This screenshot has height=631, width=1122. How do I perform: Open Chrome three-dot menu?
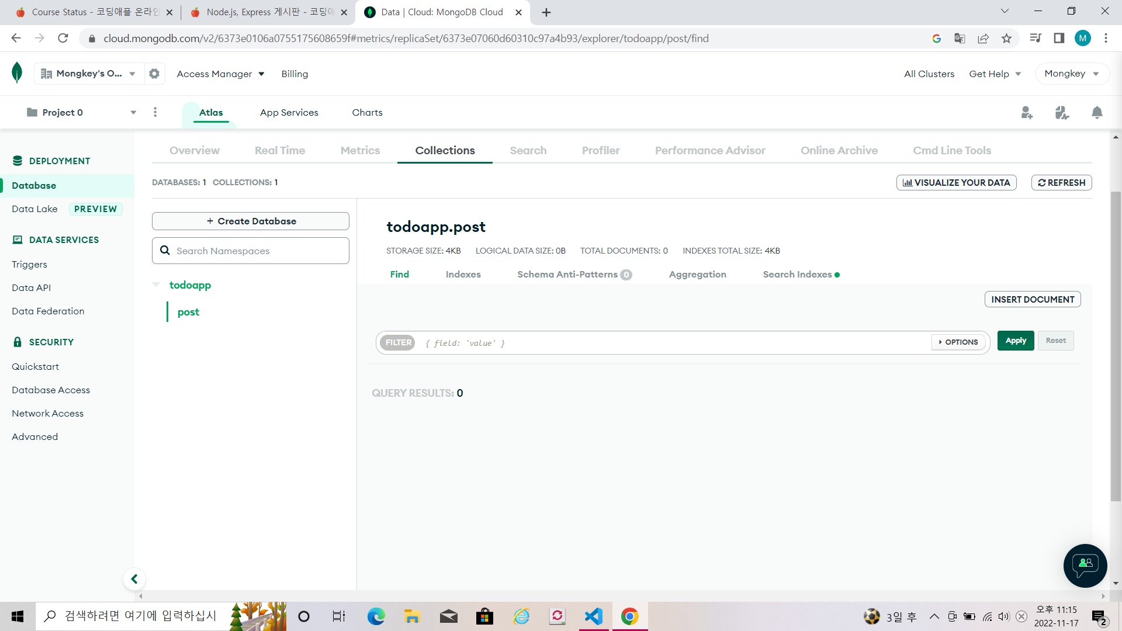[1106, 39]
